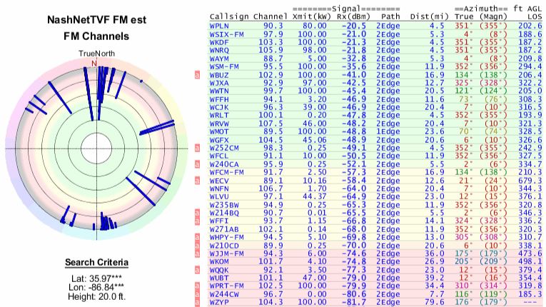
Task: Click the 'a' warning icon beside W252CM
Action: (x=197, y=148)
